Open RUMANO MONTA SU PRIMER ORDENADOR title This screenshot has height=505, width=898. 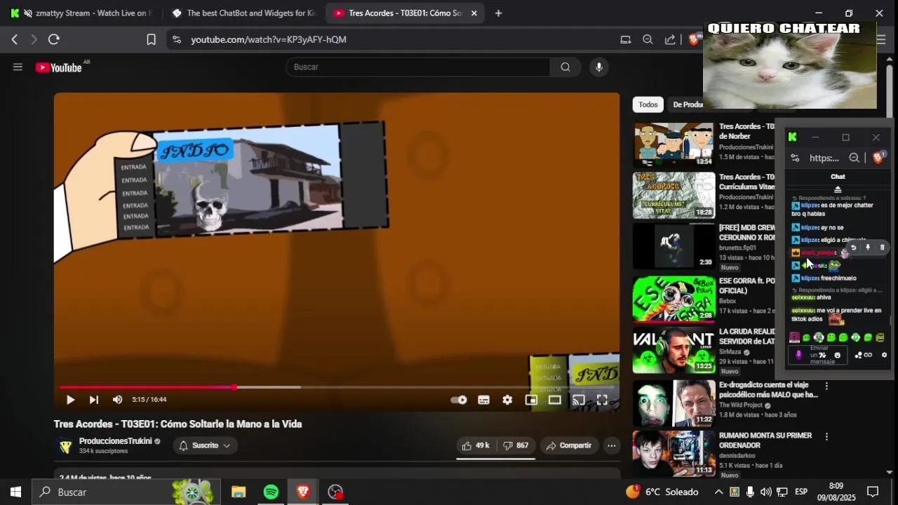[x=765, y=440]
